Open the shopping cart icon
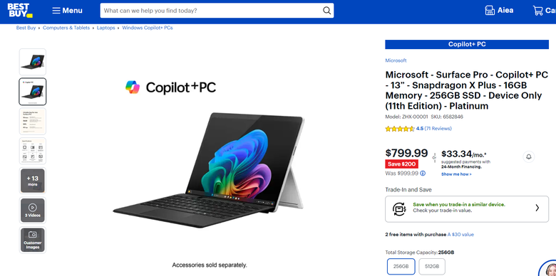This screenshot has width=556, height=276. click(538, 11)
